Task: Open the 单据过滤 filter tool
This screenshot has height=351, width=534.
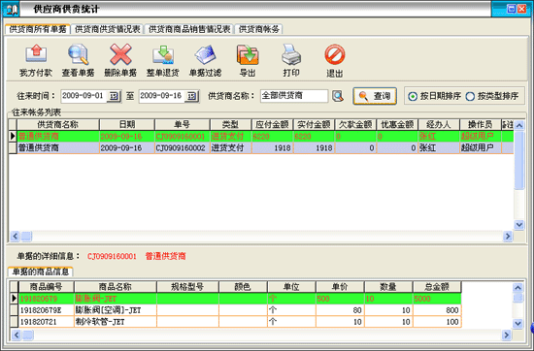Action: [x=206, y=54]
